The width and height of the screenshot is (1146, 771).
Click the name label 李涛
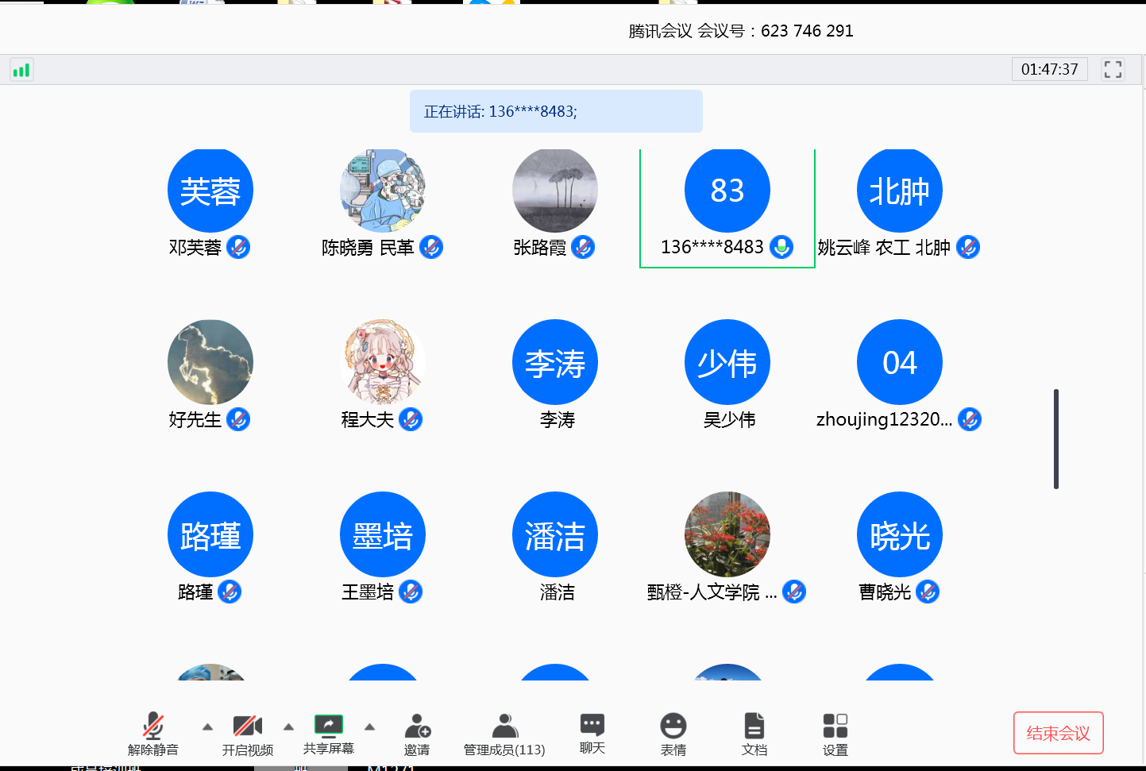tap(557, 419)
